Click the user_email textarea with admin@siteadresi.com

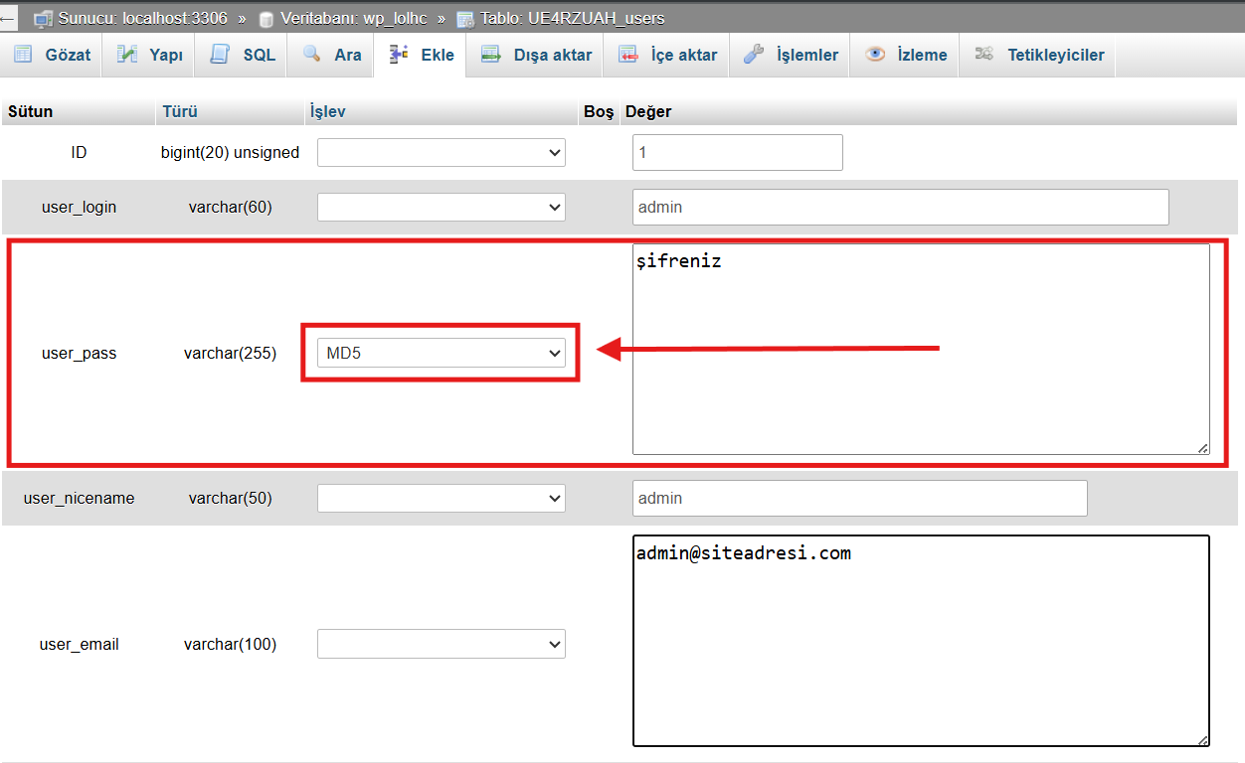click(920, 641)
